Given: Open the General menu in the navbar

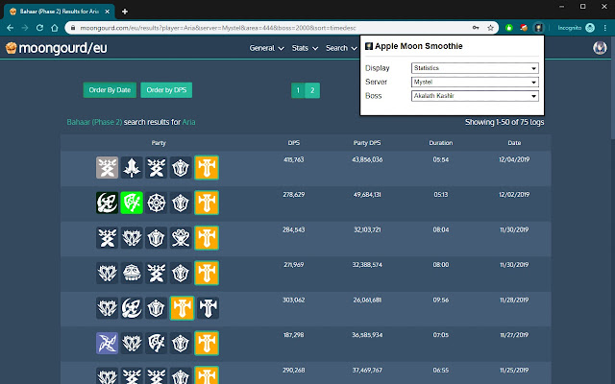Looking at the screenshot, I should [x=266, y=48].
